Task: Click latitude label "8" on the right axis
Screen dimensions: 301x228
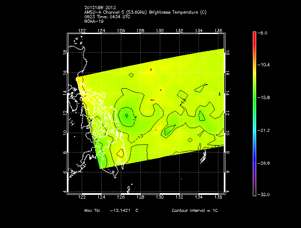Action: point(227,153)
